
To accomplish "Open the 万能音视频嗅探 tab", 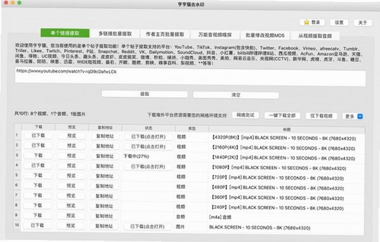I will pyautogui.click(x=215, y=35).
